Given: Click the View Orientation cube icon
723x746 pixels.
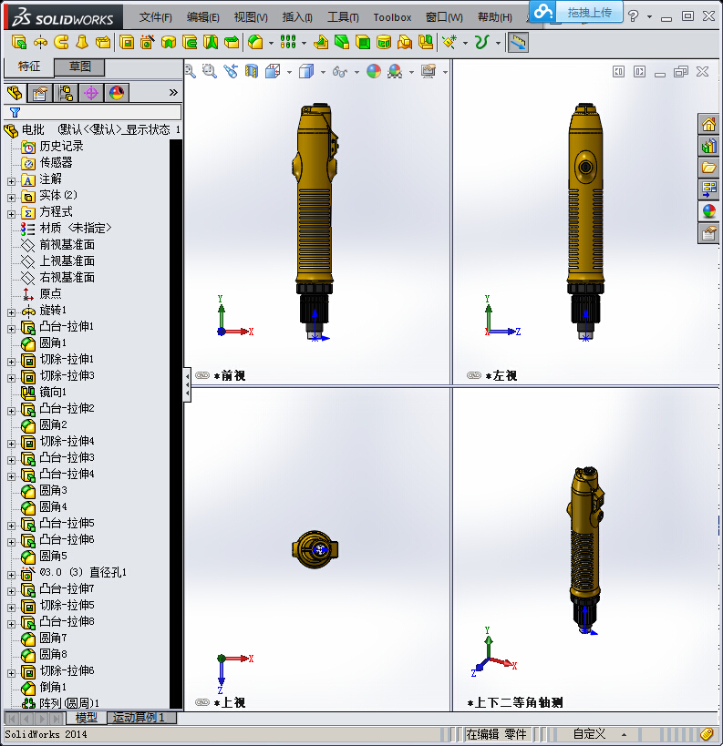Looking at the screenshot, I should 273,72.
